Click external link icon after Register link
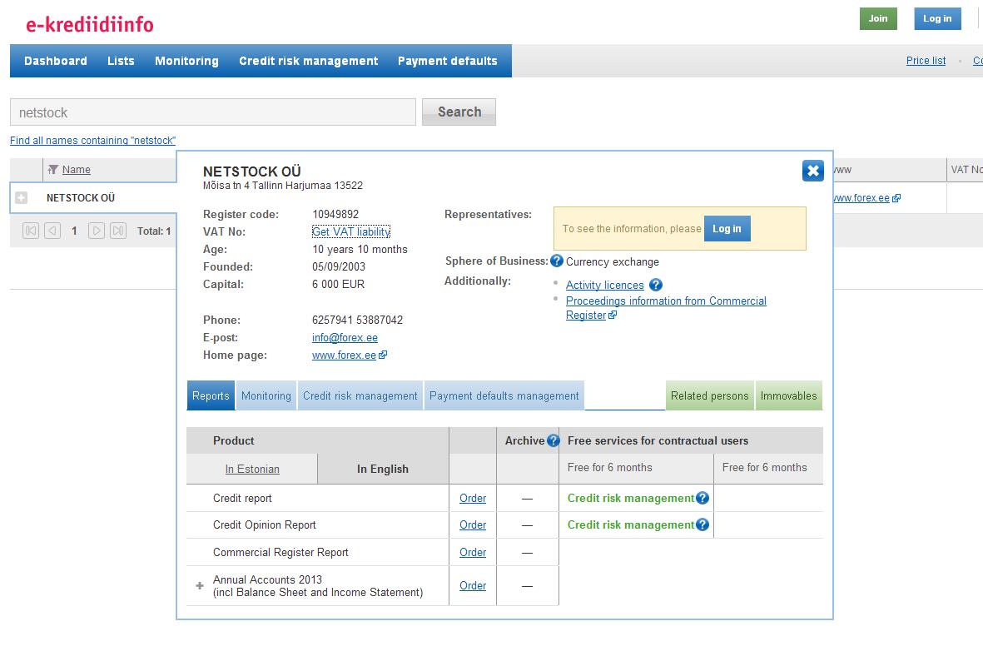This screenshot has height=671, width=983. click(613, 315)
